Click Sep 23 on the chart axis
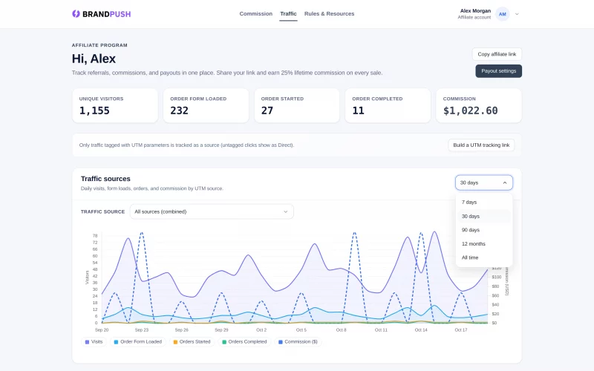 click(141, 330)
